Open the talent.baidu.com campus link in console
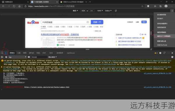Viewport: 175px width, 111px height. 47,87
